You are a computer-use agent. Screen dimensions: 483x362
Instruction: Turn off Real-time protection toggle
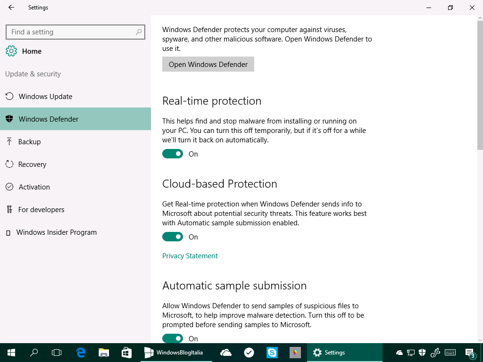(x=173, y=154)
